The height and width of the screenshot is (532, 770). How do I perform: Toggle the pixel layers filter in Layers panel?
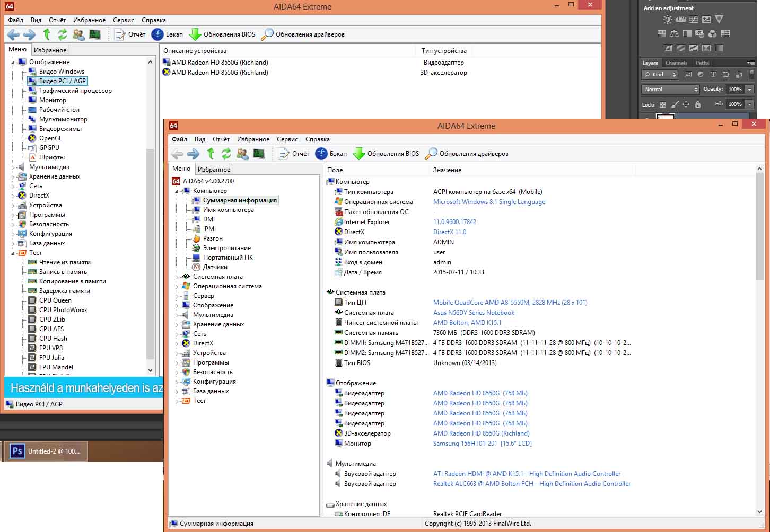pos(688,75)
